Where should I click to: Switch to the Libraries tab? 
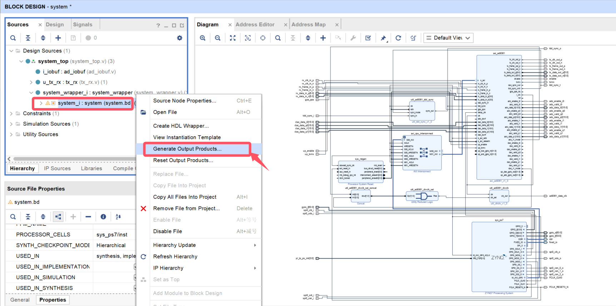point(91,168)
